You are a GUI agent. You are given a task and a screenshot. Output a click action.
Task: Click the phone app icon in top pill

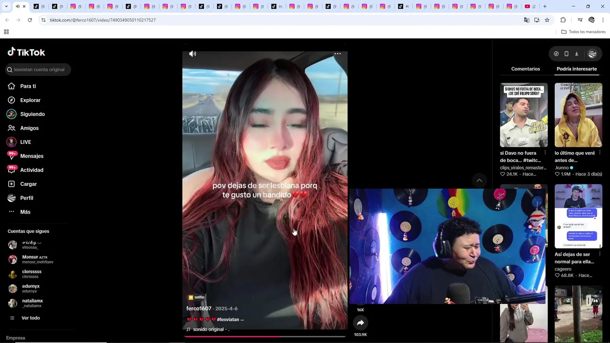pyautogui.click(x=566, y=54)
